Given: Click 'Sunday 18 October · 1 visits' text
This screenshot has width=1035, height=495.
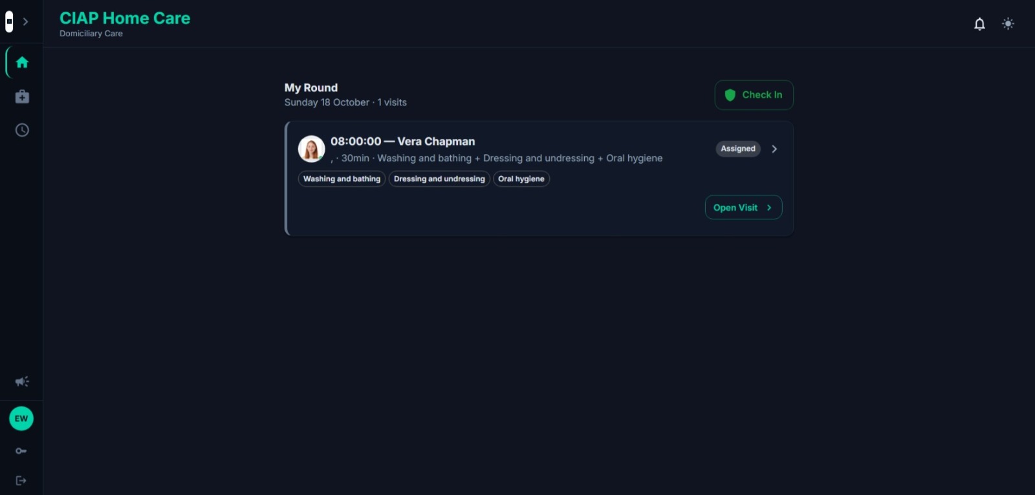Looking at the screenshot, I should click(345, 102).
